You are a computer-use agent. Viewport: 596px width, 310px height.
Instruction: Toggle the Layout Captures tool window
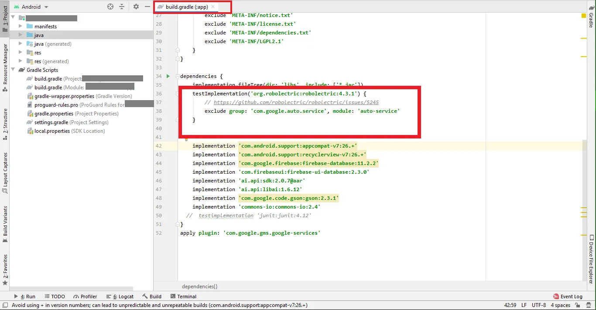coord(5,173)
